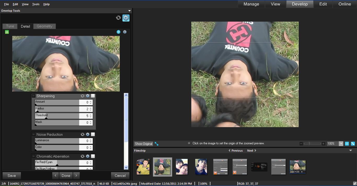Adjust the Sharpening Amount stepper arrows

tap(90, 102)
